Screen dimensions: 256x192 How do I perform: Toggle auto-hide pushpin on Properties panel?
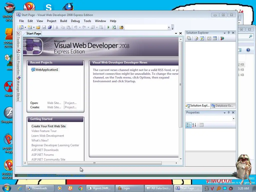click(228, 112)
